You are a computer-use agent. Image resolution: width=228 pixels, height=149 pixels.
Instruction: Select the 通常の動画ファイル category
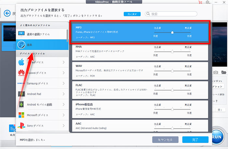point(41,34)
